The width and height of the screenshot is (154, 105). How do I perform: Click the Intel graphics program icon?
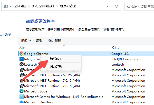coord(21,59)
